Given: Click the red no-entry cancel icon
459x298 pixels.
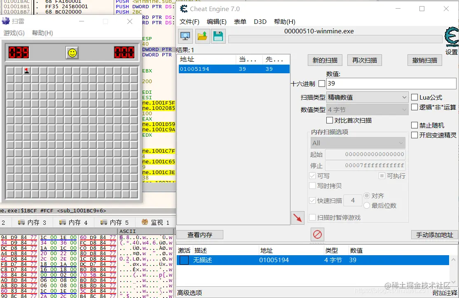Looking at the screenshot, I should (x=317, y=235).
